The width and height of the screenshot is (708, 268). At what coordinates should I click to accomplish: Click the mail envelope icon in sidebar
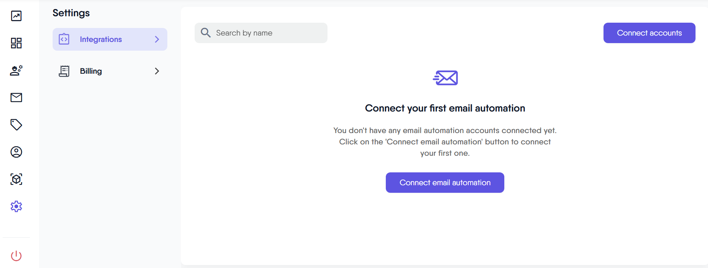point(16,98)
